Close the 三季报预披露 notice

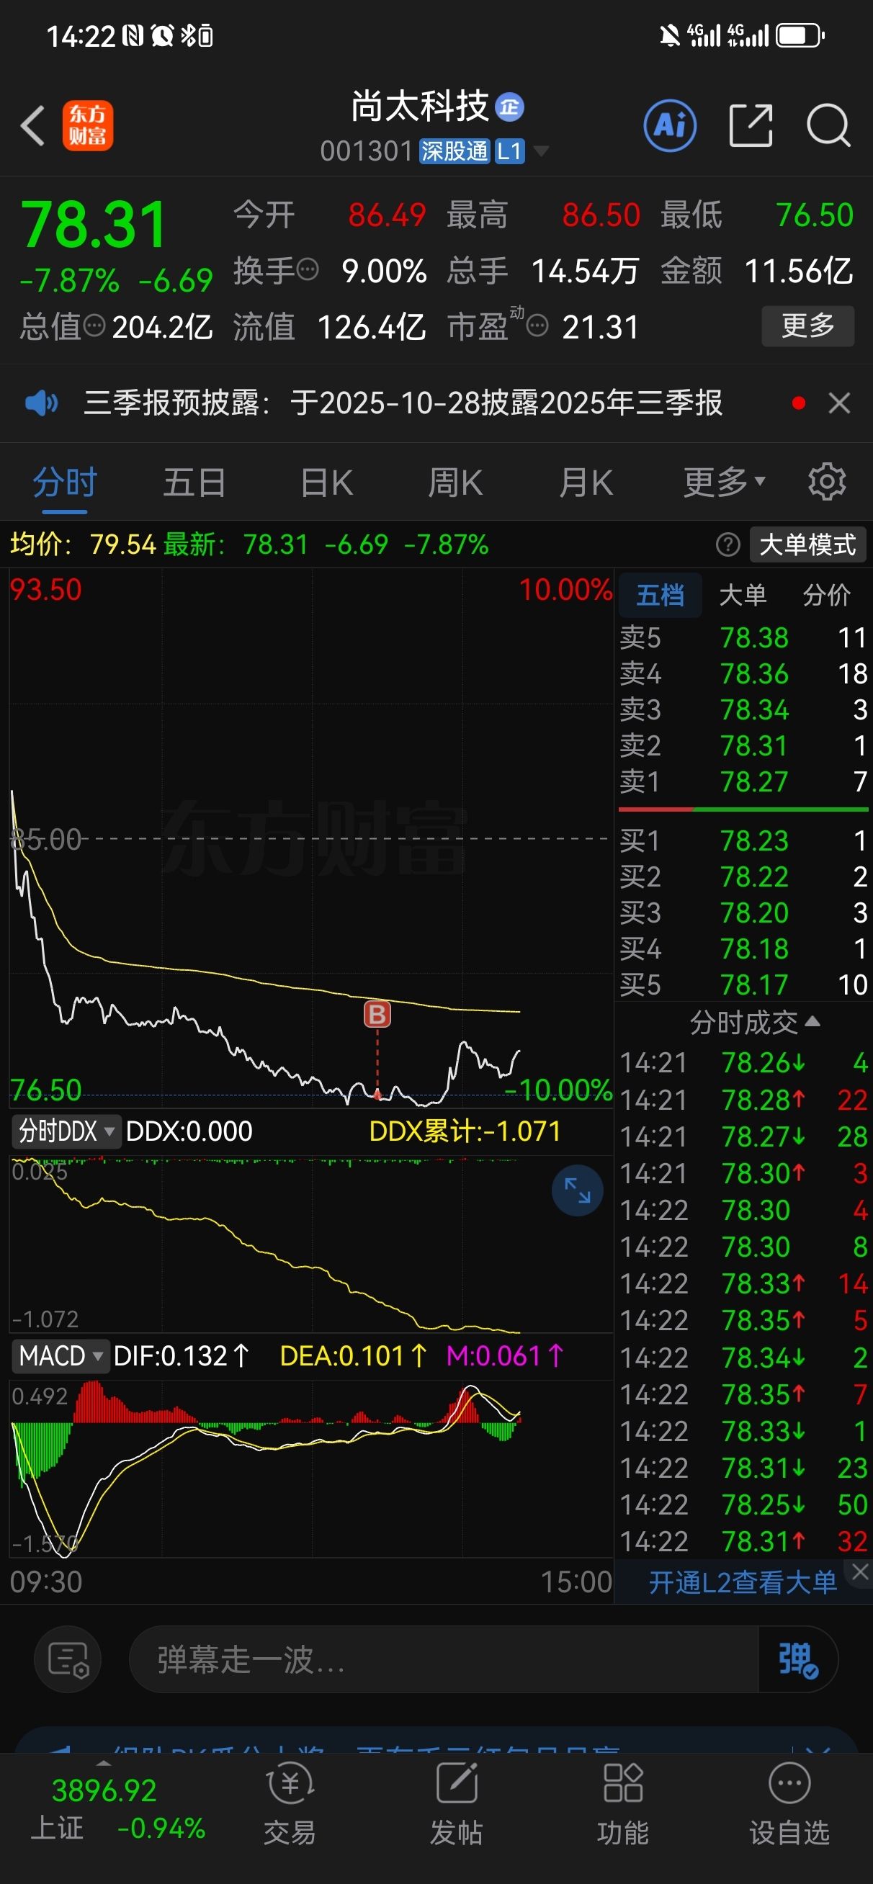(x=839, y=403)
